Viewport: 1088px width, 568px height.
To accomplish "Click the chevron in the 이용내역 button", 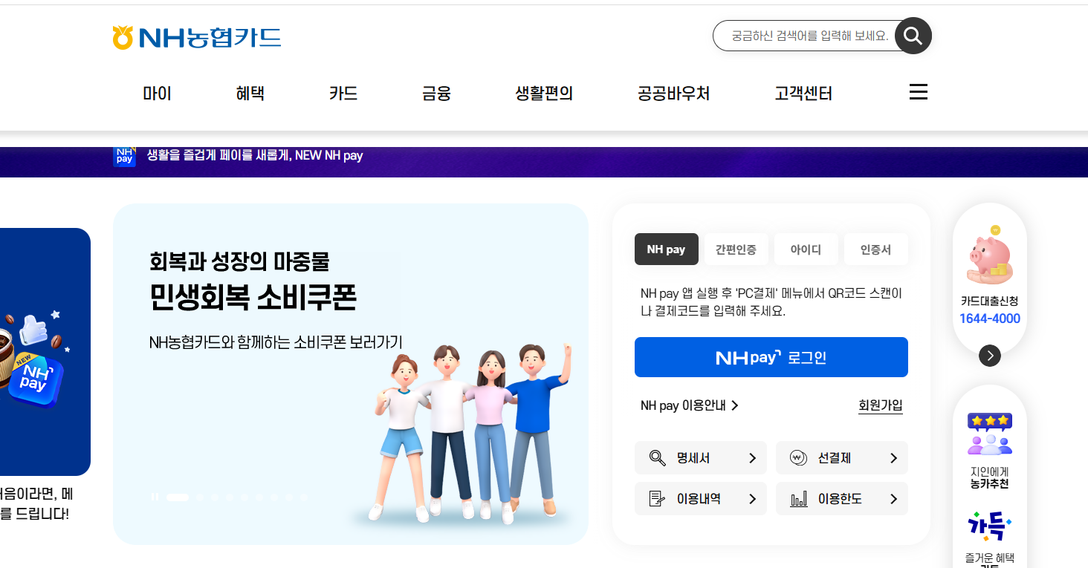I will [x=752, y=499].
